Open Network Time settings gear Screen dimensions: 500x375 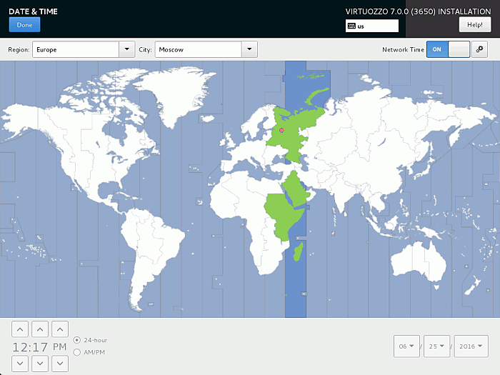(x=480, y=49)
